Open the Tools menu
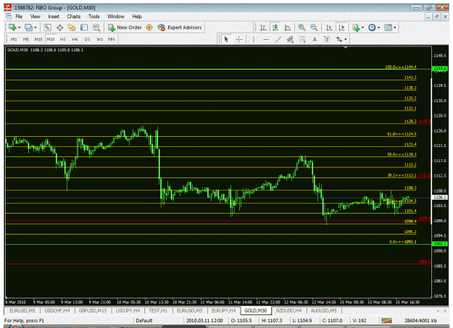Screen dimensions: 453x328 coord(94,17)
